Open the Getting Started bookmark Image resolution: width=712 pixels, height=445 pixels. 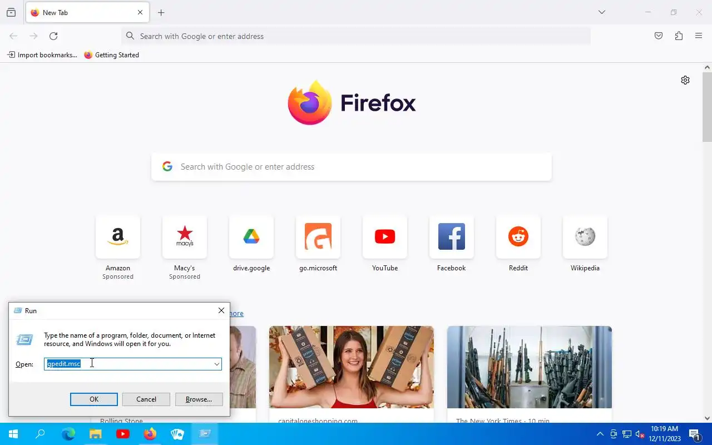point(112,55)
